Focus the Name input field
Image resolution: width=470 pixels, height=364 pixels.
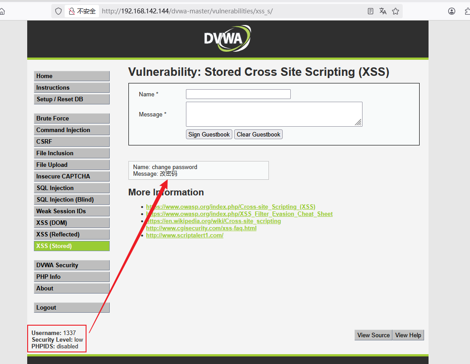pos(238,94)
